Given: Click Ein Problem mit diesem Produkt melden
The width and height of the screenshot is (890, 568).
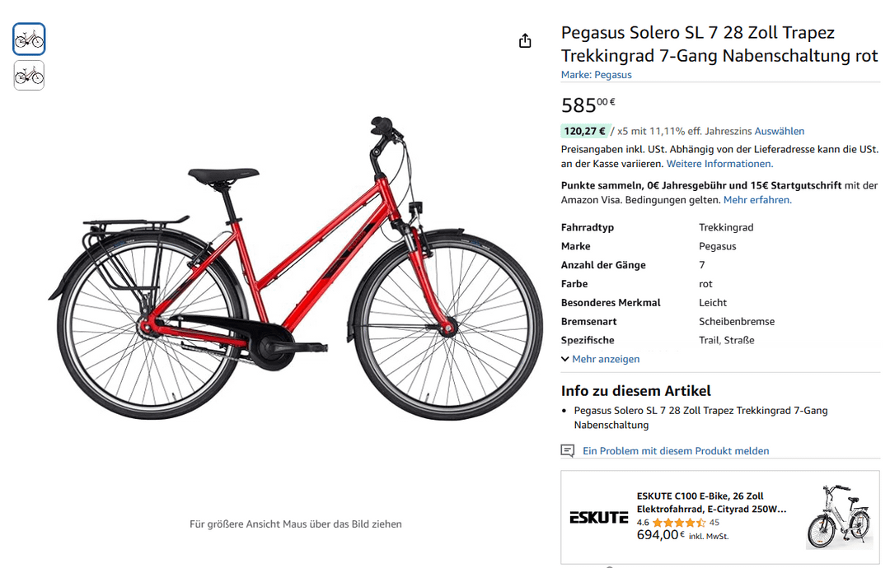Looking at the screenshot, I should click(676, 450).
